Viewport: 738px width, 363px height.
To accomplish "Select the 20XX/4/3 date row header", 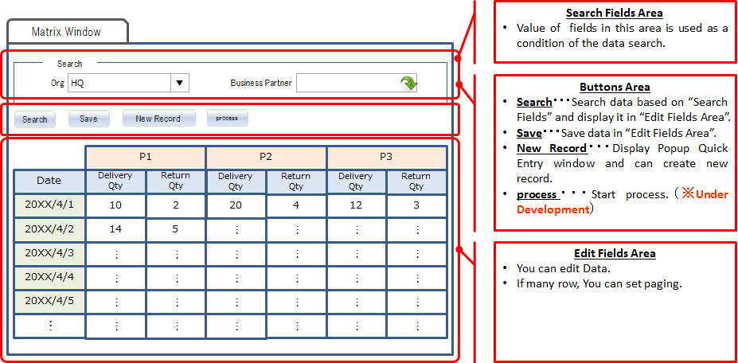I will pos(49,253).
